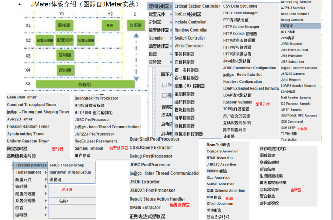This screenshot has width=333, height=220.
Task: Pick the Debug Sampler entry
Action: click(292, 20)
